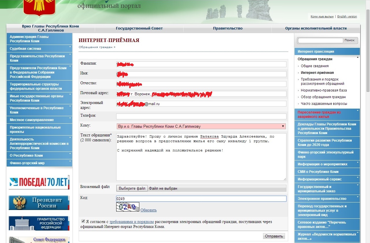
Task: Open Часто задаваемые вопросы link
Action: (324, 104)
